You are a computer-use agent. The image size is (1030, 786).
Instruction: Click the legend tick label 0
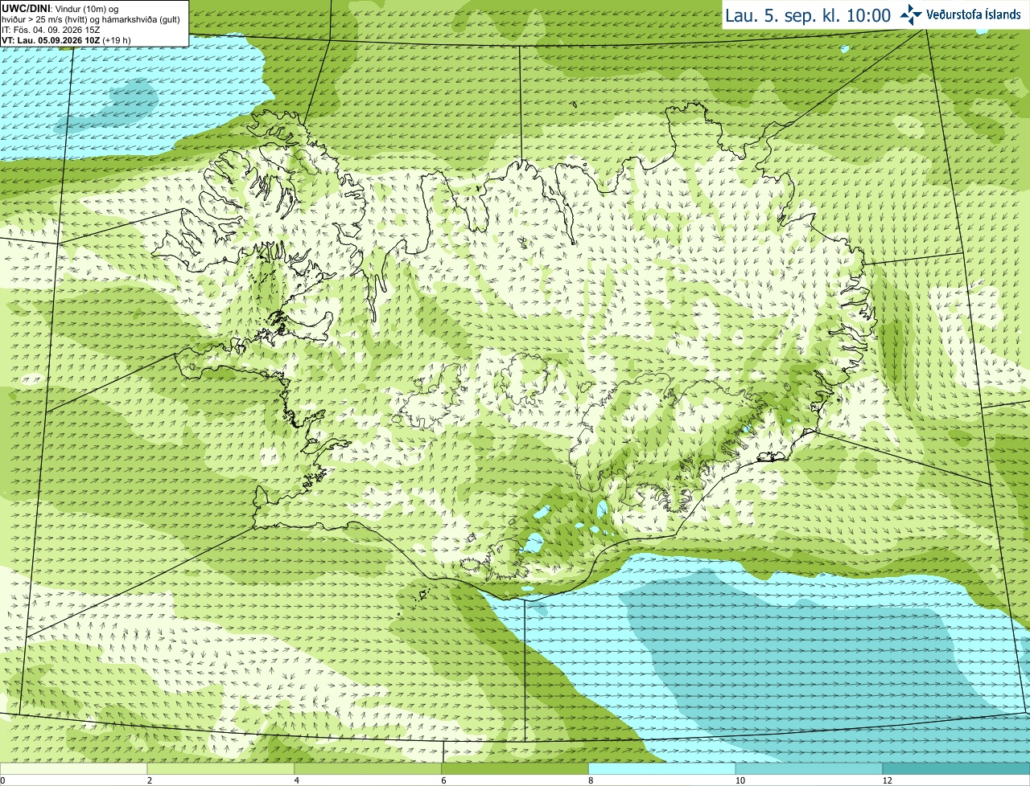click(2, 780)
